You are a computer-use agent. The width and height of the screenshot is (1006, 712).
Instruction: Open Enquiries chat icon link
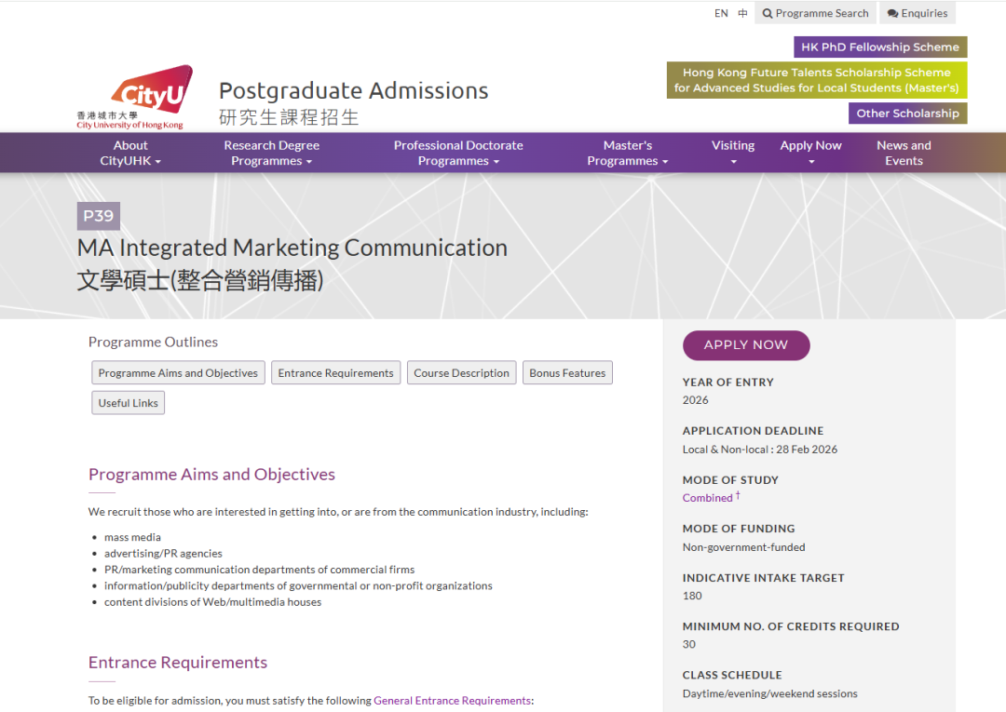pyautogui.click(x=918, y=13)
